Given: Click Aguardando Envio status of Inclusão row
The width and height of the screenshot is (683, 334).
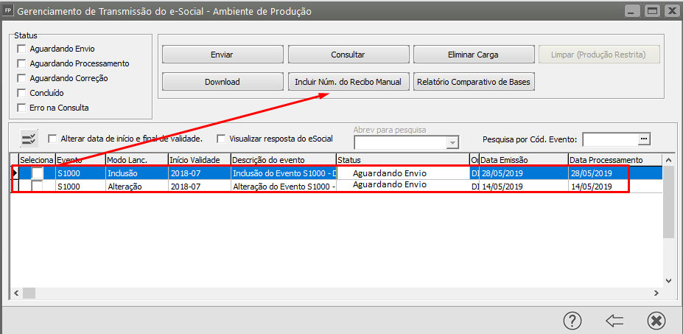Looking at the screenshot, I should pos(403,173).
